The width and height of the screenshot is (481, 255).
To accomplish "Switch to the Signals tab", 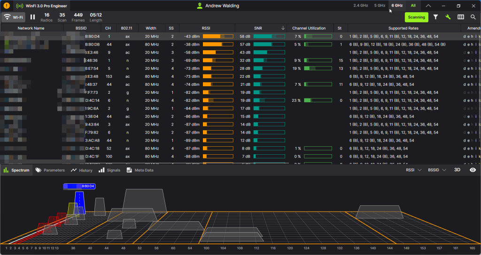I will point(110,170).
